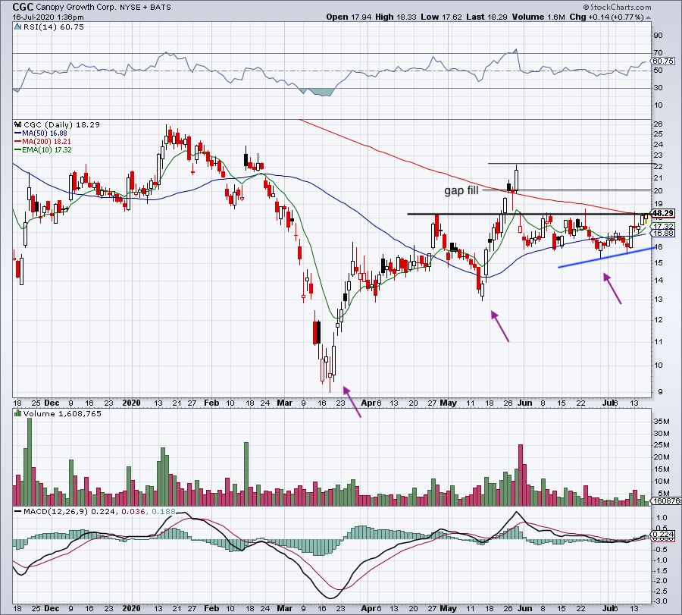
Task: Click the -3.0 MACD axis label
Action: 661,601
